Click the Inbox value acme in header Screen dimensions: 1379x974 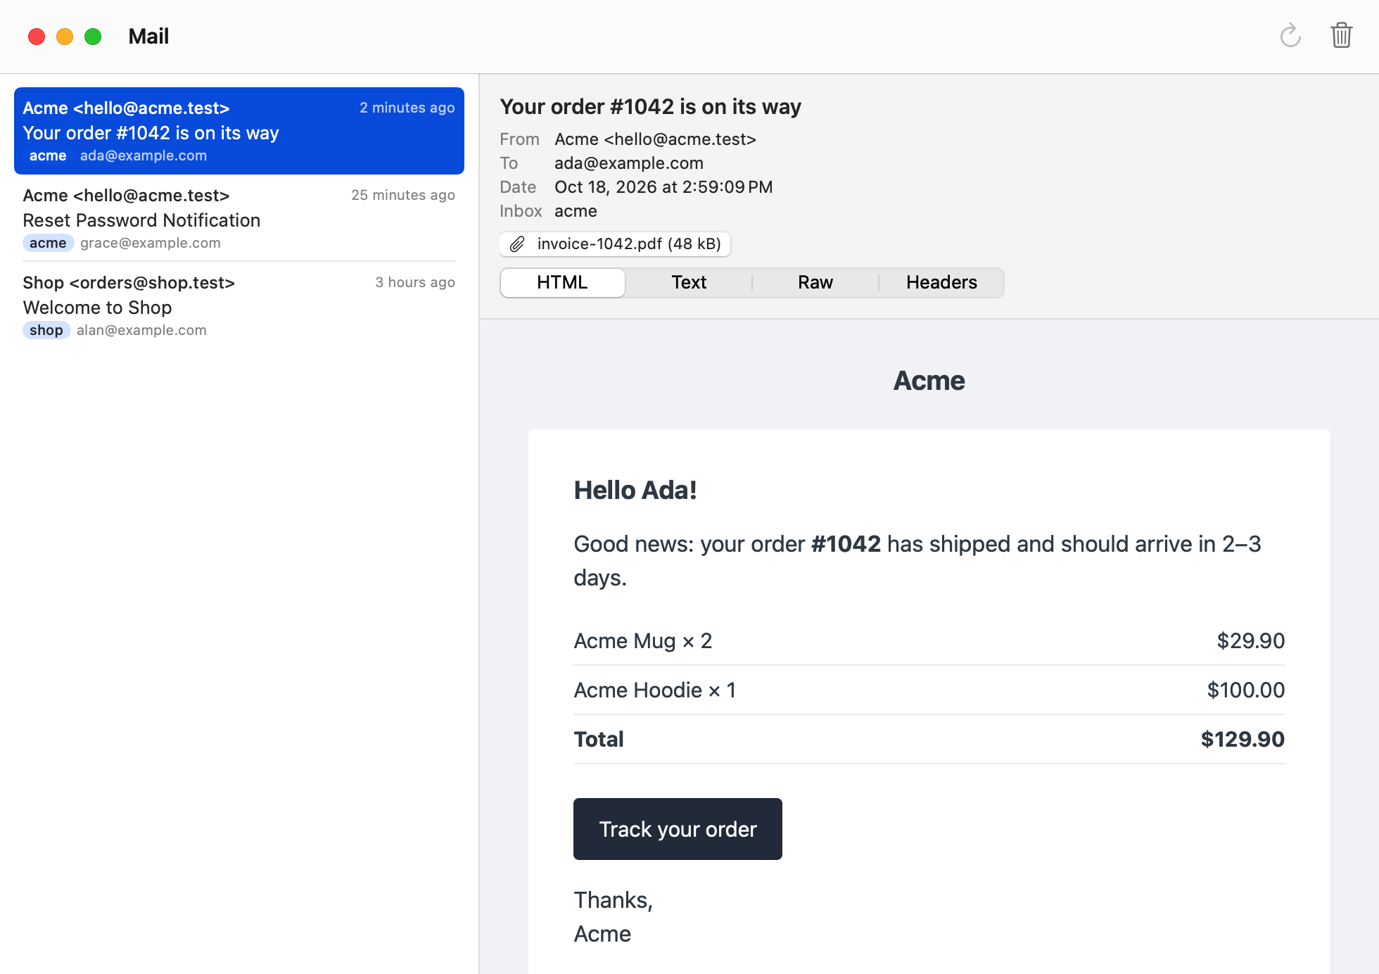point(576,211)
